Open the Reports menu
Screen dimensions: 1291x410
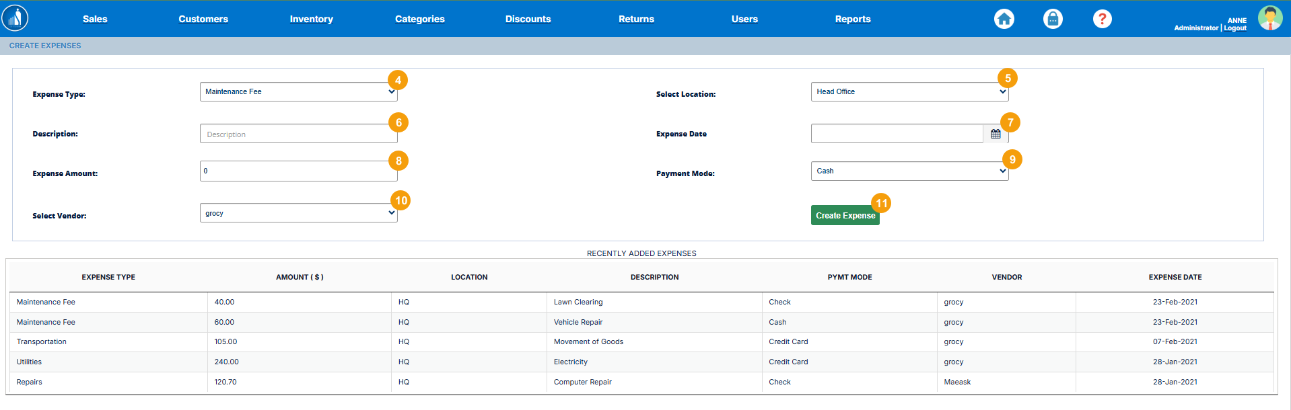coord(852,19)
